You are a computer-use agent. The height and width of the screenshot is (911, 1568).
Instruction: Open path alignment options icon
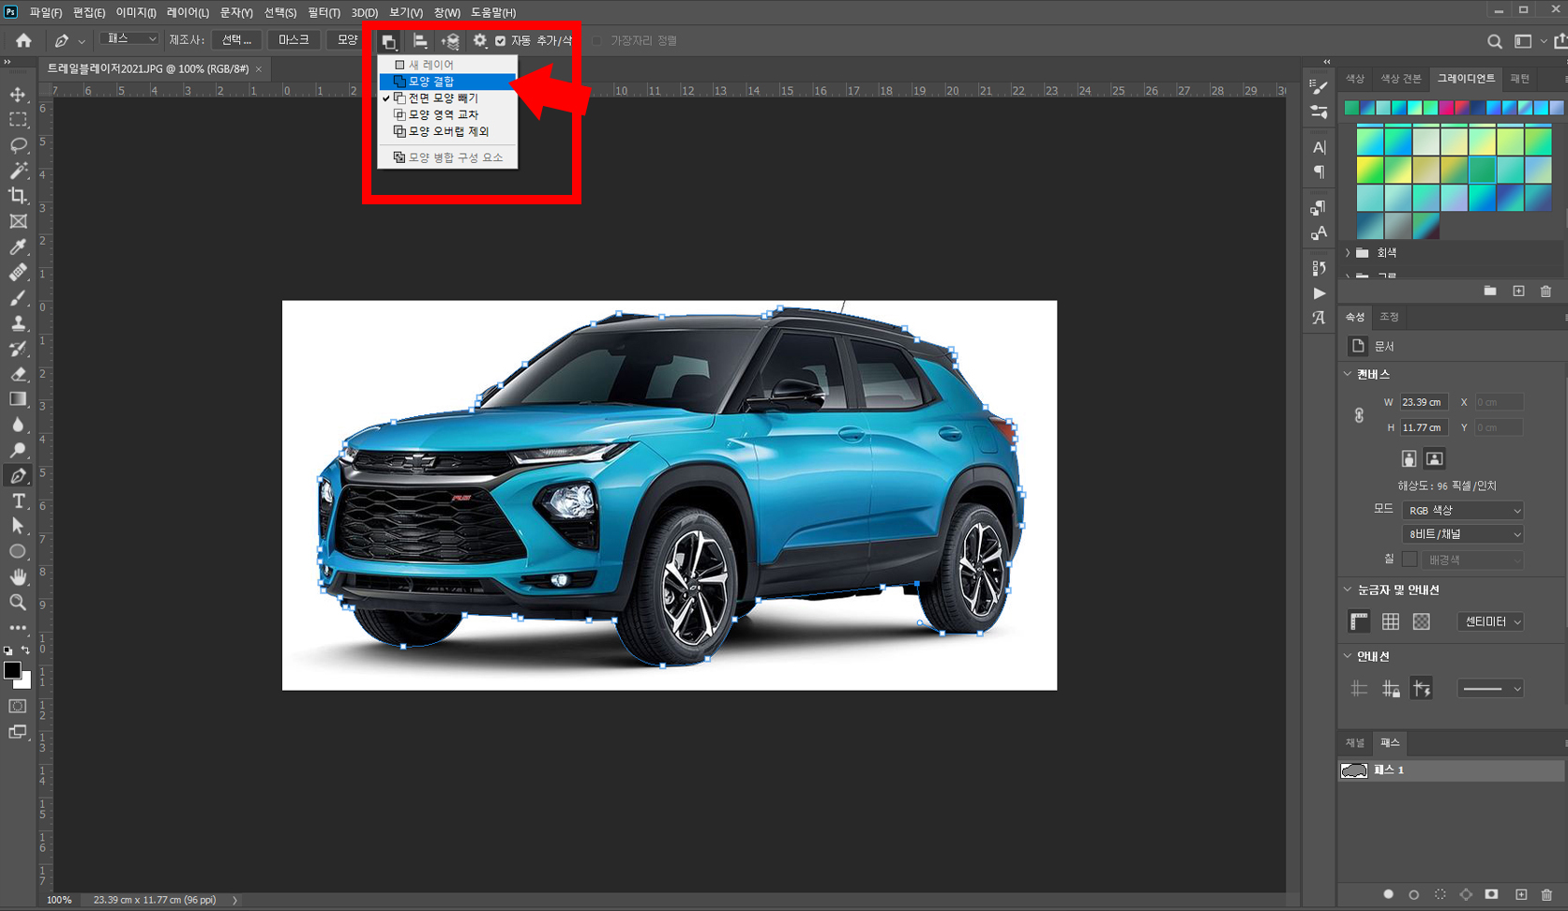pos(420,40)
